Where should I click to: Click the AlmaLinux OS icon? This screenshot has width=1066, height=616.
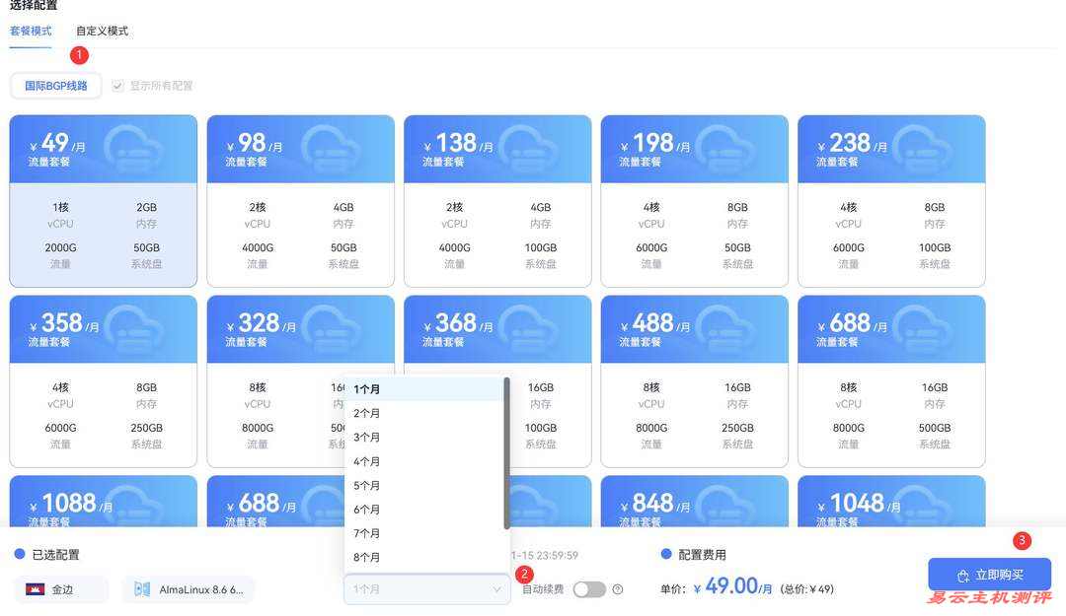pos(142,589)
